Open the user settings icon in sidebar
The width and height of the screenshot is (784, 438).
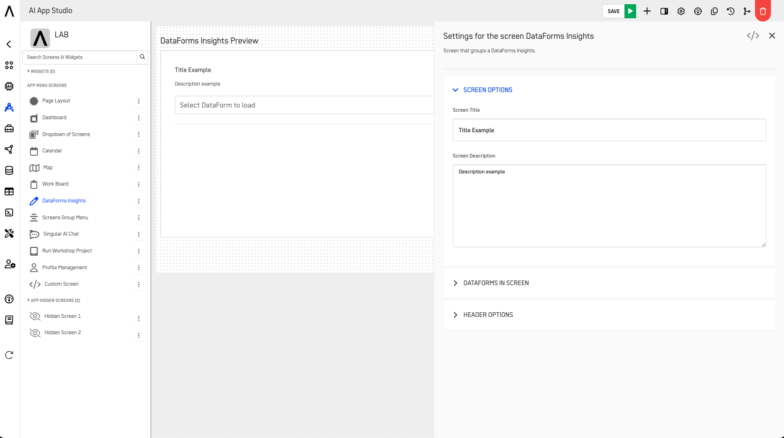click(10, 264)
